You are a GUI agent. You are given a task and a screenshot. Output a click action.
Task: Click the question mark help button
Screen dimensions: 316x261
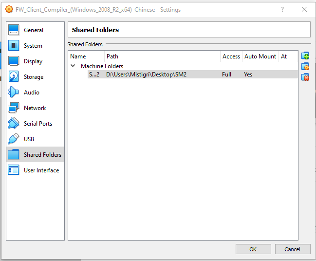282,9
